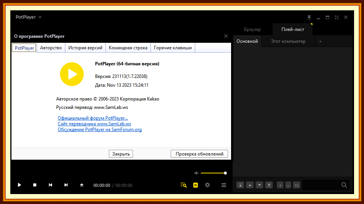Open the Этот компьютер playlist tab
364x204 pixels.
(288, 41)
